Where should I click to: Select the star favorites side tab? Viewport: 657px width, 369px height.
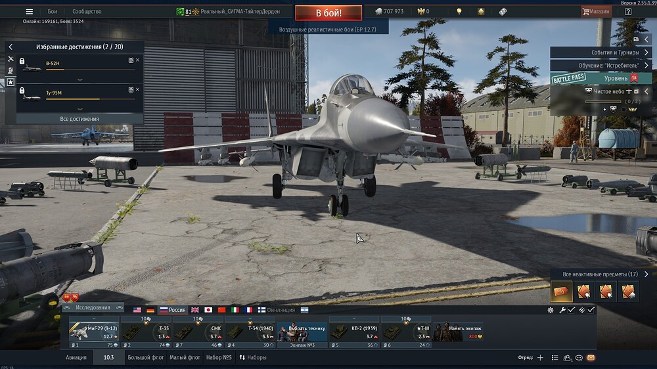[x=11, y=82]
